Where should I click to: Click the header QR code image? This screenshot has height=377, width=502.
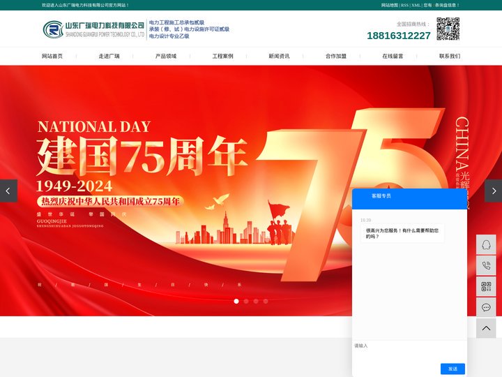pyautogui.click(x=448, y=29)
